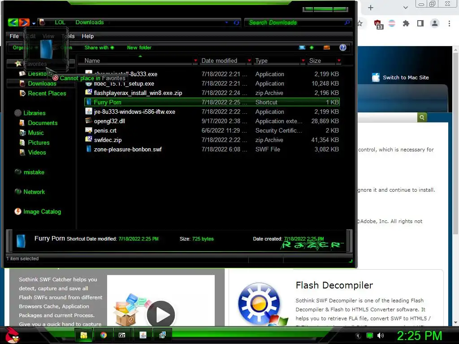Screen dimensions: 459x344
Task: Open the 2:25 PM taskbar clock
Action: 419,335
